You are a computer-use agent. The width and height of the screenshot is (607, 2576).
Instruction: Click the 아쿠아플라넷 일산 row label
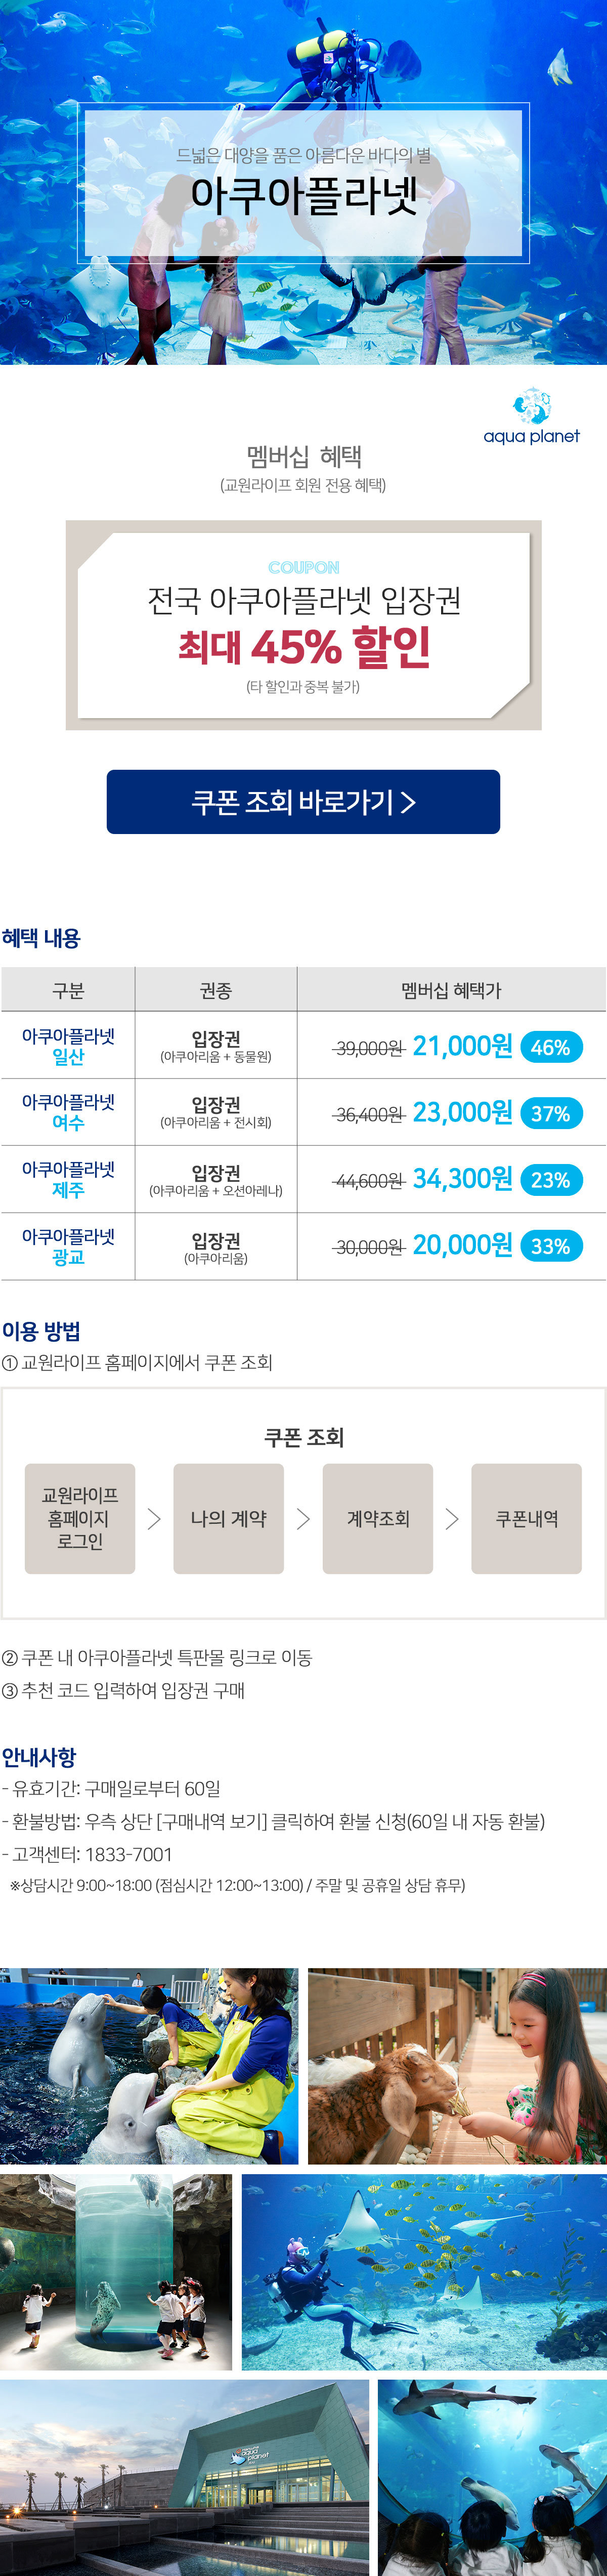tap(68, 1046)
